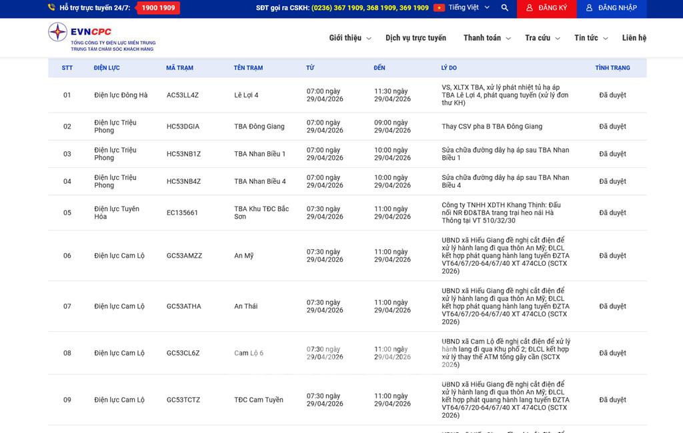This screenshot has width=683, height=433.
Task: Click the MÃ TRẠM column header
Action: coord(179,68)
